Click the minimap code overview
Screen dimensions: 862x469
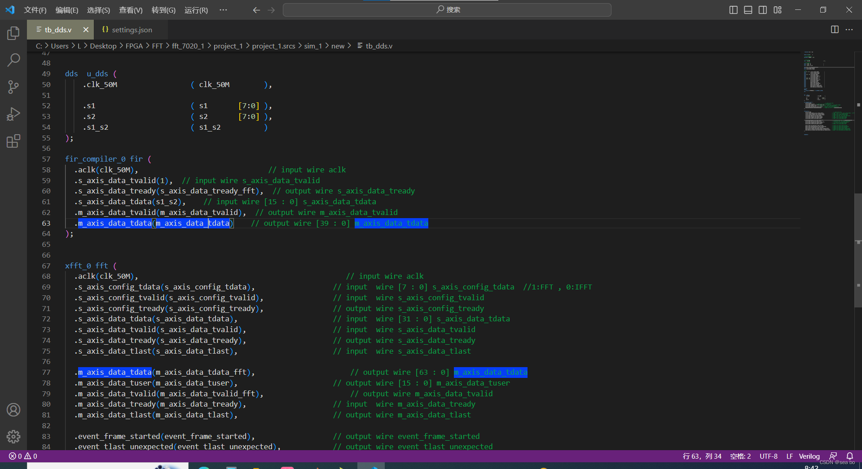tap(829, 92)
